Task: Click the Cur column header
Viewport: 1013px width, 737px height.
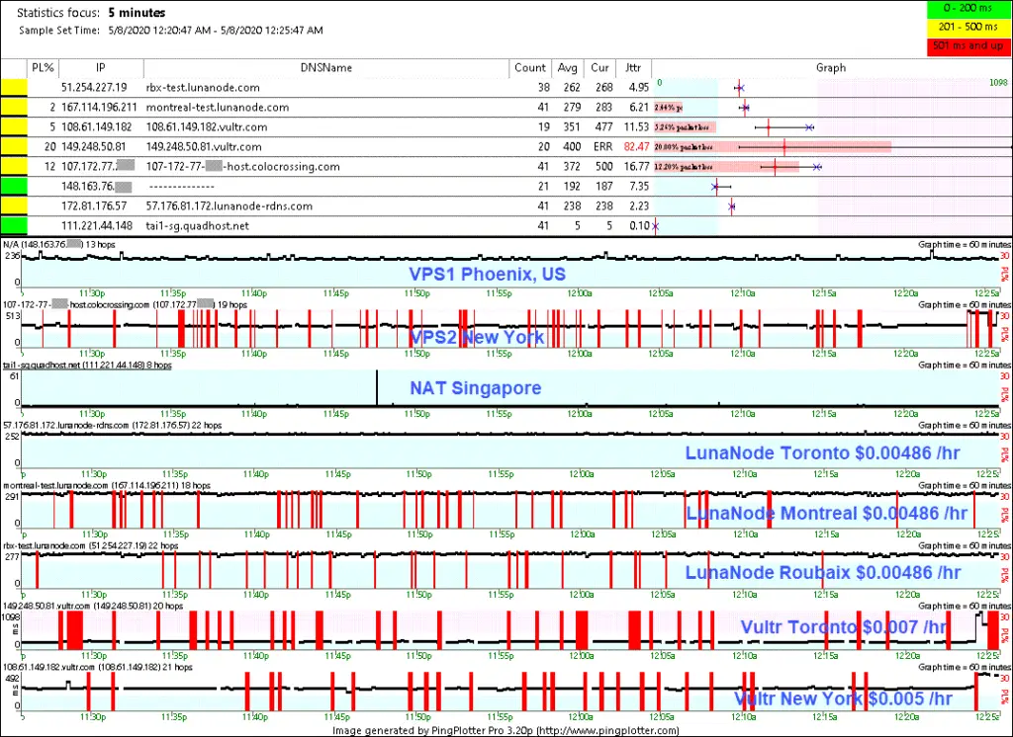Action: (599, 68)
